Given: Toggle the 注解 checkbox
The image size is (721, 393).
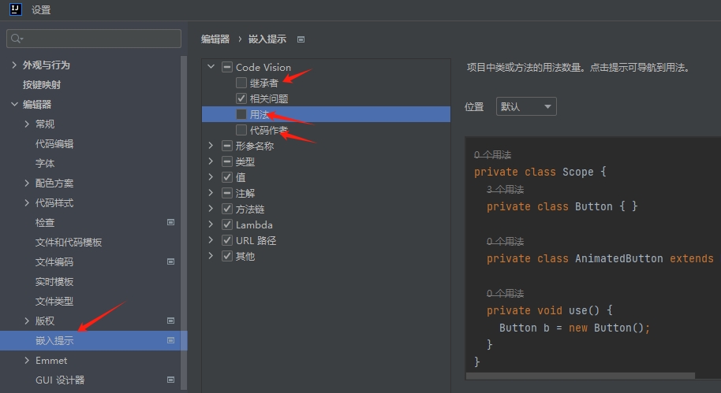Looking at the screenshot, I should 227,193.
